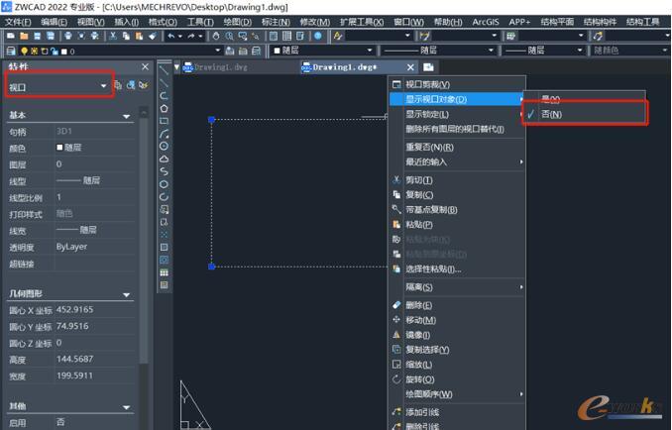Select the Rectangle draw tool
Image resolution: width=672 pixels, height=430 pixels.
164,121
